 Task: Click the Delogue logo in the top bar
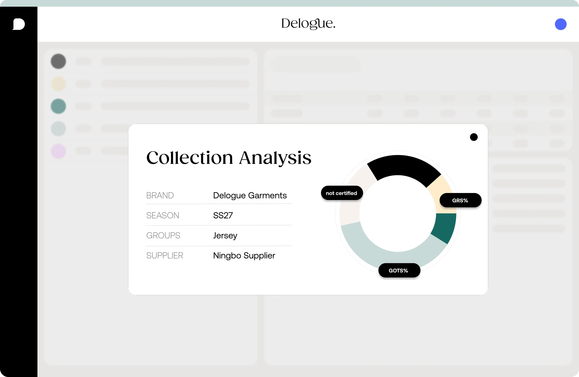[309, 25]
